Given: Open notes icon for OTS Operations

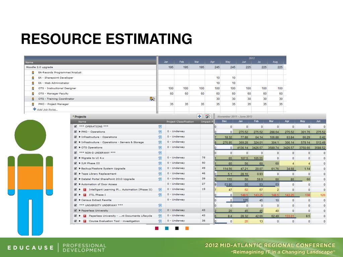Looking at the screenshot, I should tap(160, 148).
